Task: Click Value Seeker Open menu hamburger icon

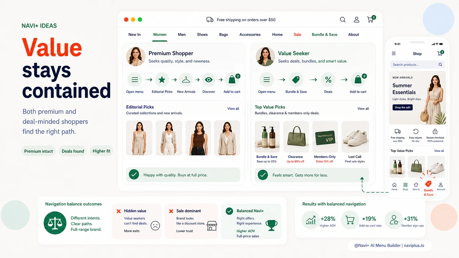Action: click(266, 80)
